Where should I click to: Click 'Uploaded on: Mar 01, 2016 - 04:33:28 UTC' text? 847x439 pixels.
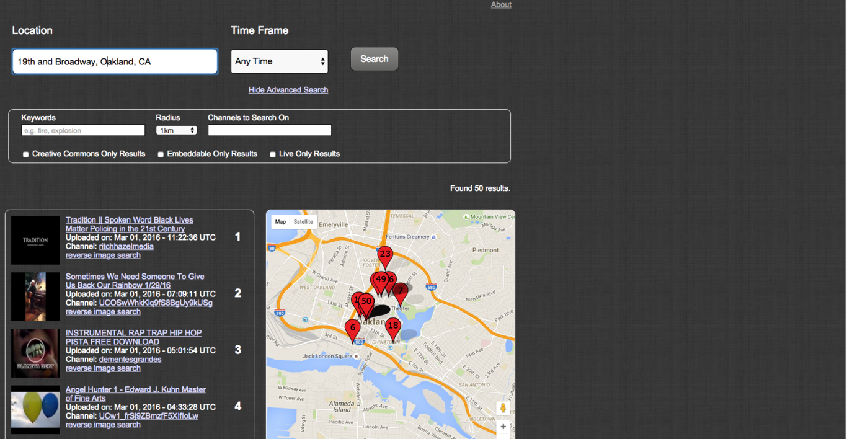(141, 407)
